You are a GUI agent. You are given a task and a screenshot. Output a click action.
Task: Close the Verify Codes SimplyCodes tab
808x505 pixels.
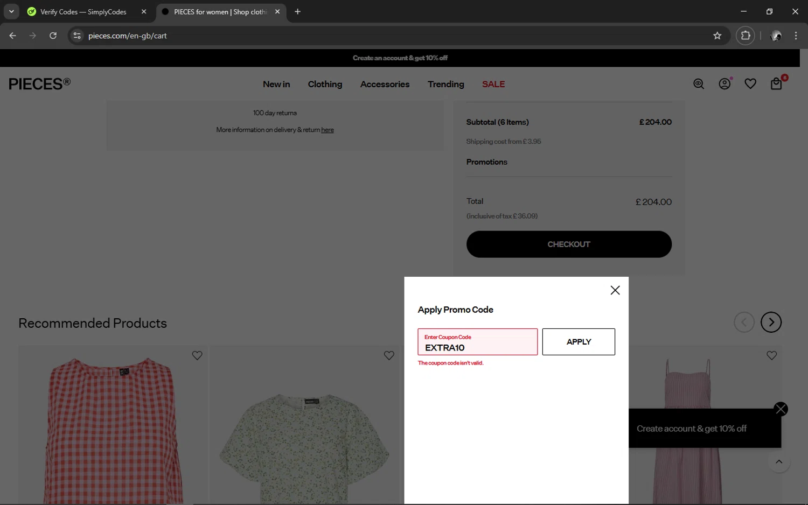144,11
